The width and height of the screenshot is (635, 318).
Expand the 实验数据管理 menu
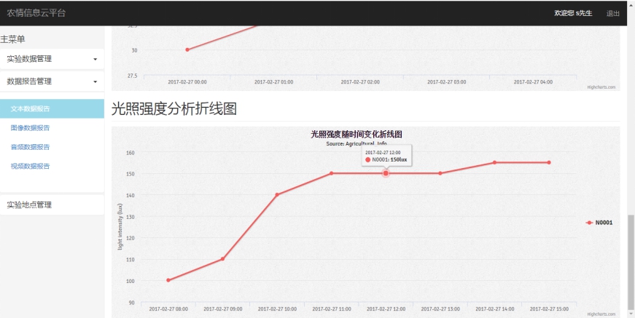[52, 59]
